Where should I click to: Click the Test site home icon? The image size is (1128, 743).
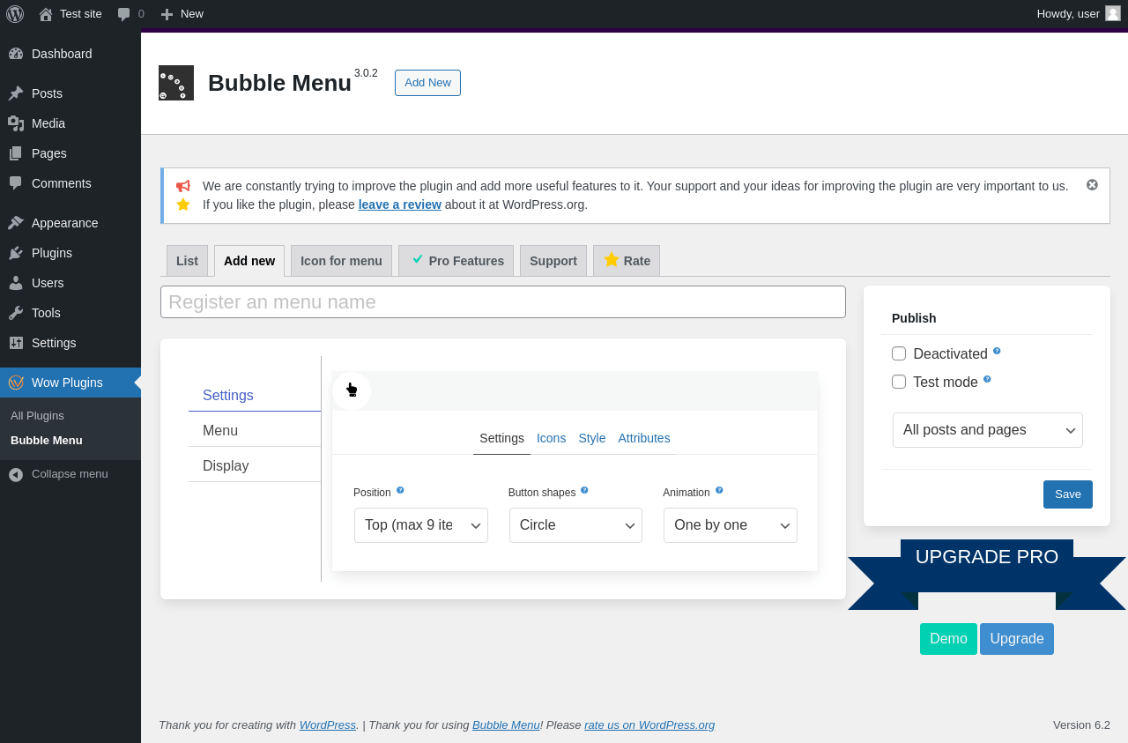[x=46, y=14]
